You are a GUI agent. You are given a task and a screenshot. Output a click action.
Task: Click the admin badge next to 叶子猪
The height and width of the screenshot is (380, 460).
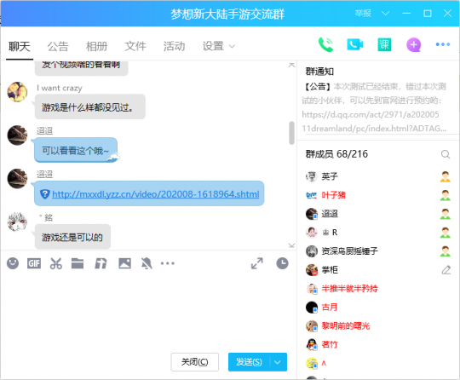446,195
